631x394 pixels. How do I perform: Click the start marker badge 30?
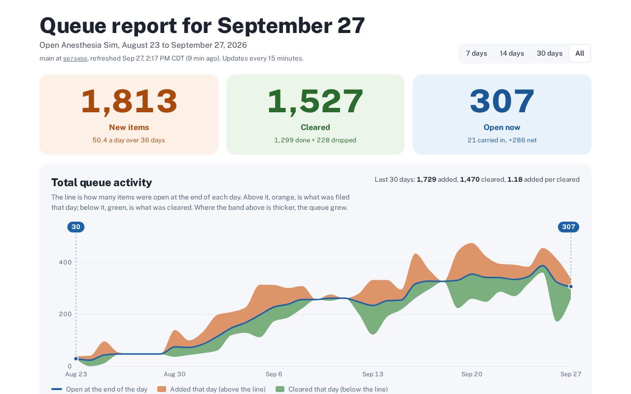click(x=76, y=227)
